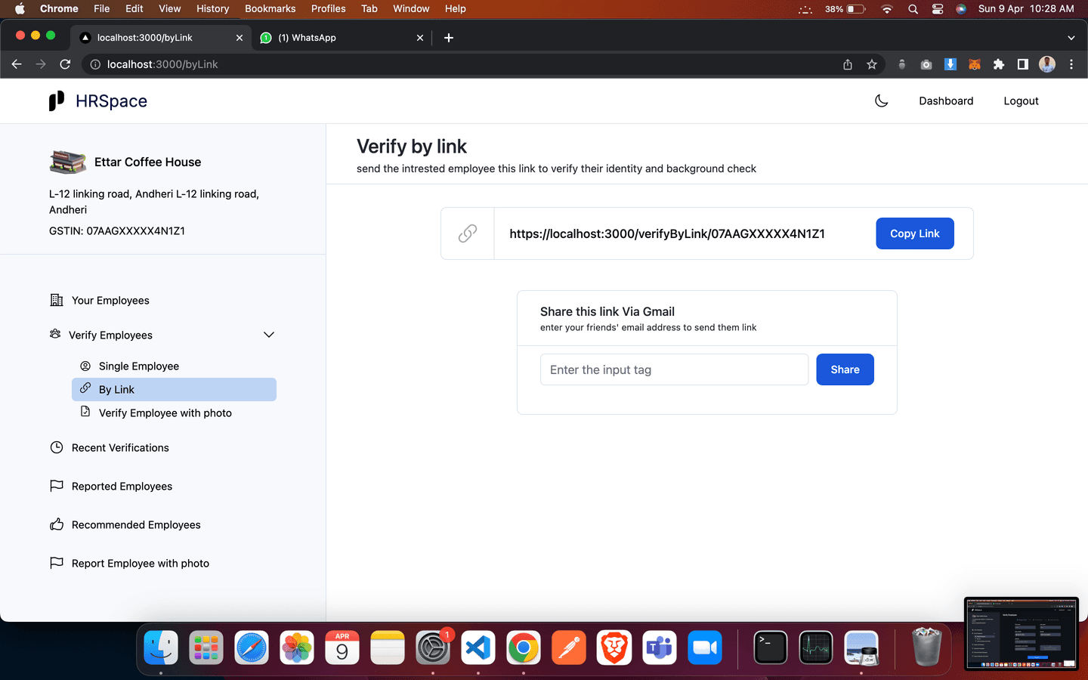
Task: Click the Ettar Coffee House building image
Action: (x=68, y=162)
